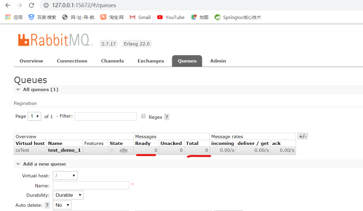Switch to the Channels tab

tap(112, 61)
